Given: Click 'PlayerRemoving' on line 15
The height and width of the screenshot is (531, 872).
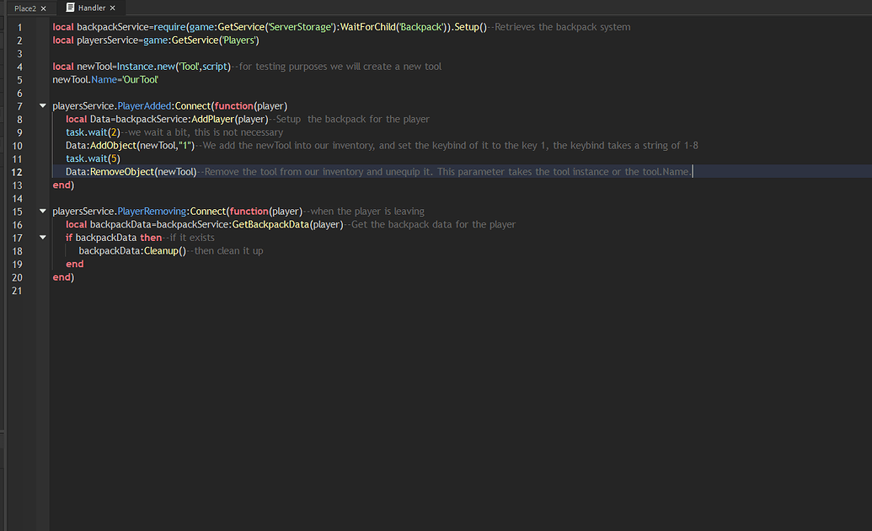Looking at the screenshot, I should pos(152,212).
